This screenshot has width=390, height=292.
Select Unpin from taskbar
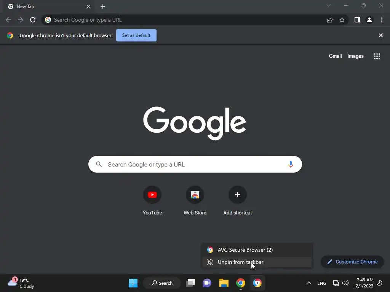tap(257, 262)
